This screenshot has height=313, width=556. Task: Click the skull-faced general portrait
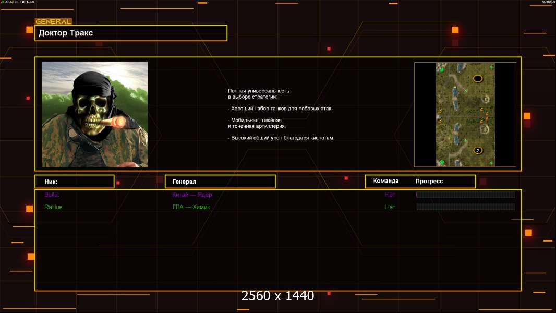[95, 114]
